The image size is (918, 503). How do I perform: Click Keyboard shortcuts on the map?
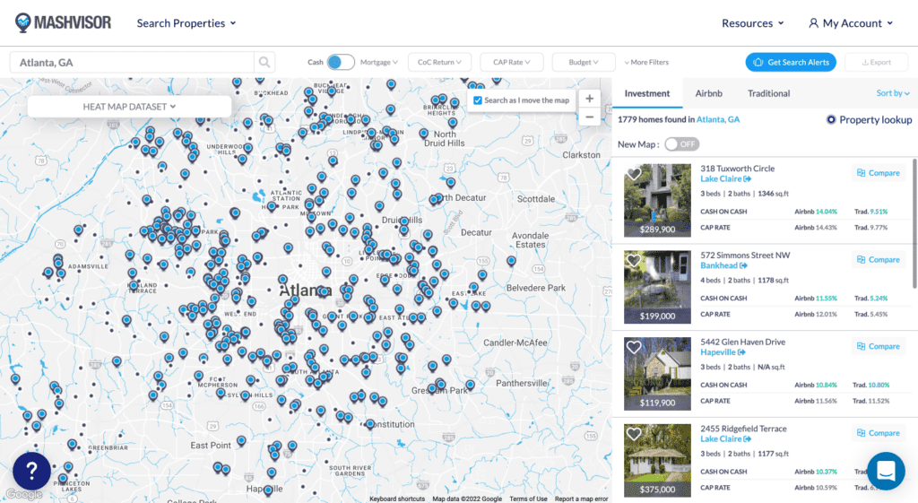tap(397, 499)
